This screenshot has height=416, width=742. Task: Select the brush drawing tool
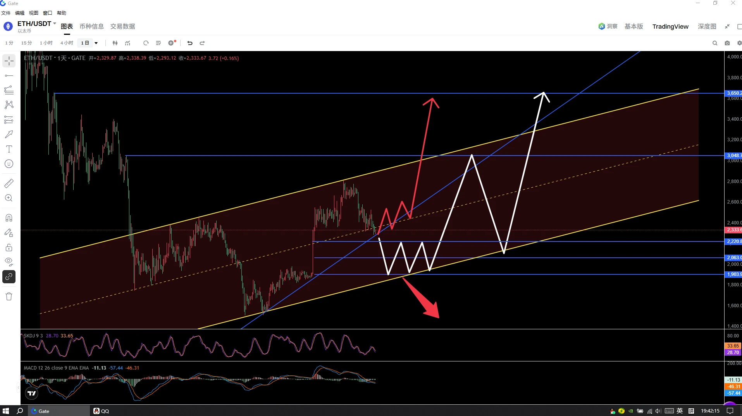coord(9,134)
